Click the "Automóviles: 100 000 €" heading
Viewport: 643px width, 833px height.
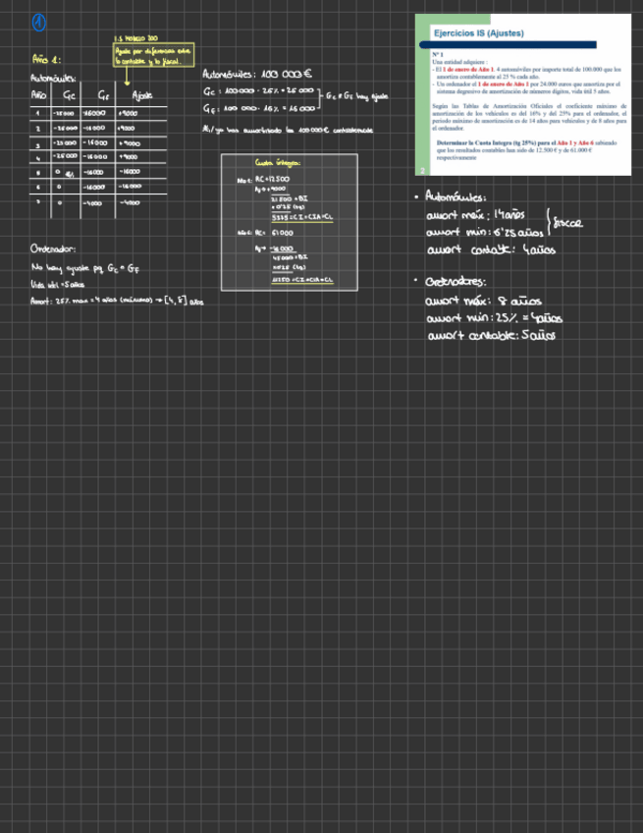[x=257, y=74]
